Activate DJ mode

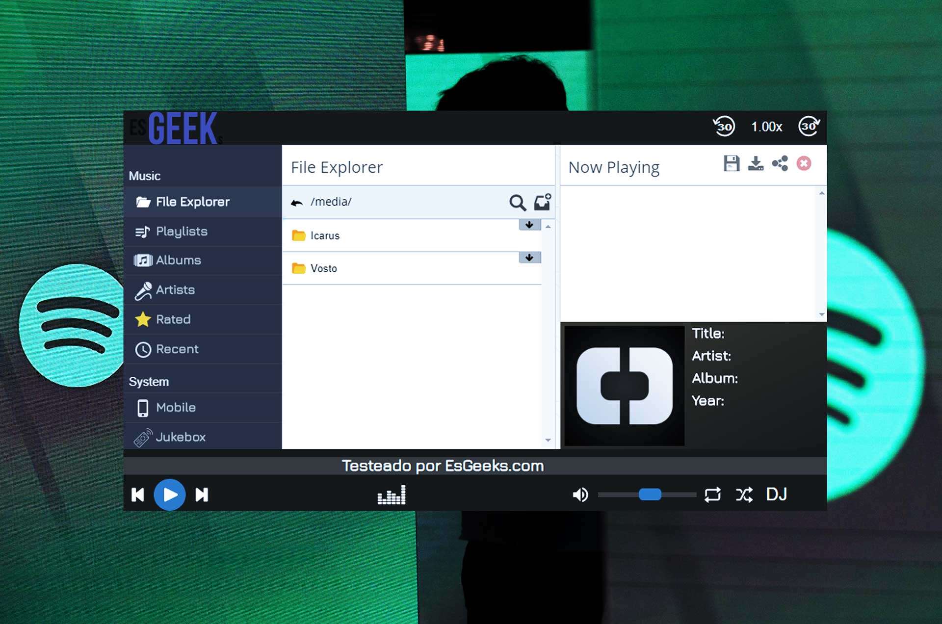(x=777, y=495)
